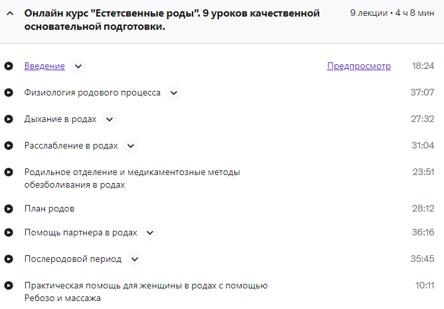Expand Помощь партнера в родах chevron
Viewport: 444px width, 309px height.
150,233
